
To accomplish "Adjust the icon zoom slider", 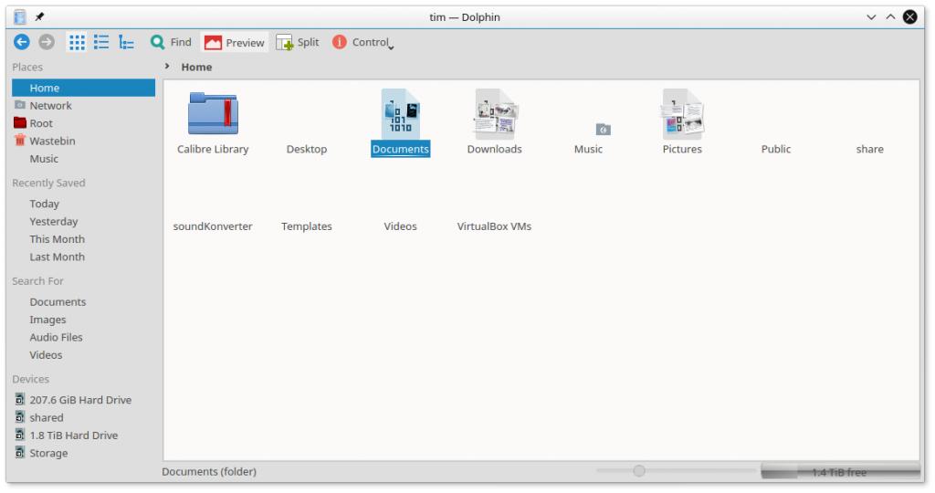I will tap(639, 471).
